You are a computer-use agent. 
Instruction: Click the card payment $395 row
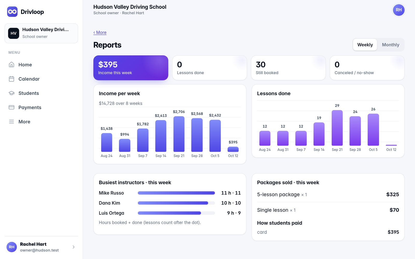328,232
